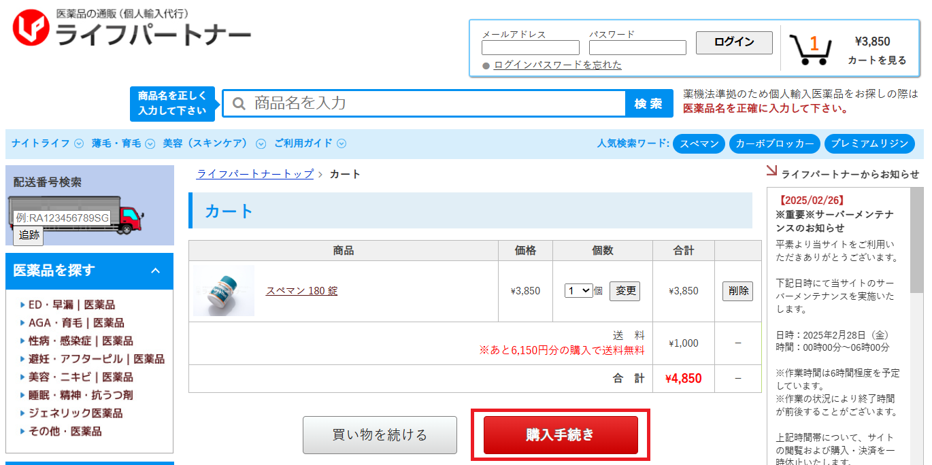The image size is (932, 465).
Task: Click the ¥3,850 amount beside cart icon
Action: [x=872, y=41]
